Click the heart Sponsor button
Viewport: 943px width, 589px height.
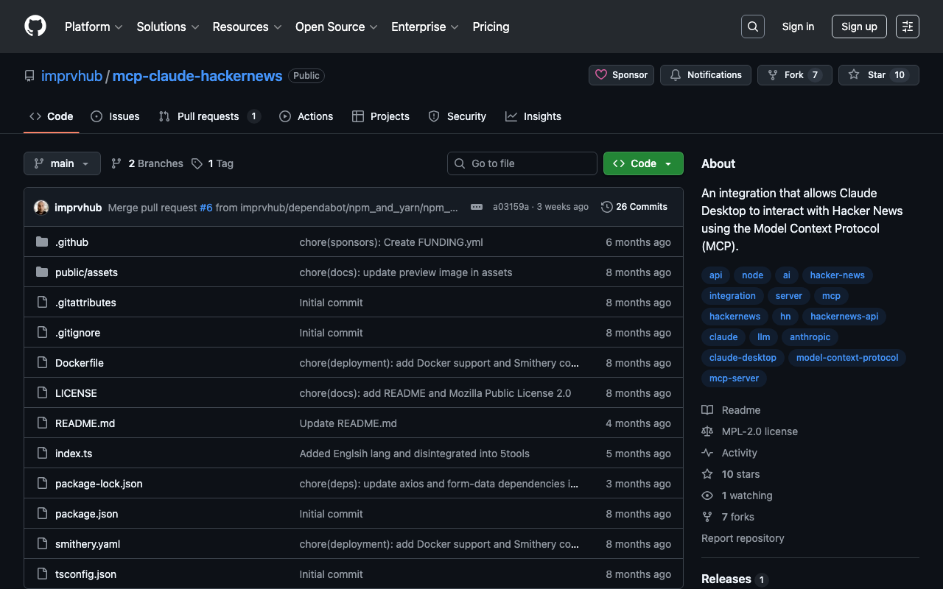[x=621, y=75]
